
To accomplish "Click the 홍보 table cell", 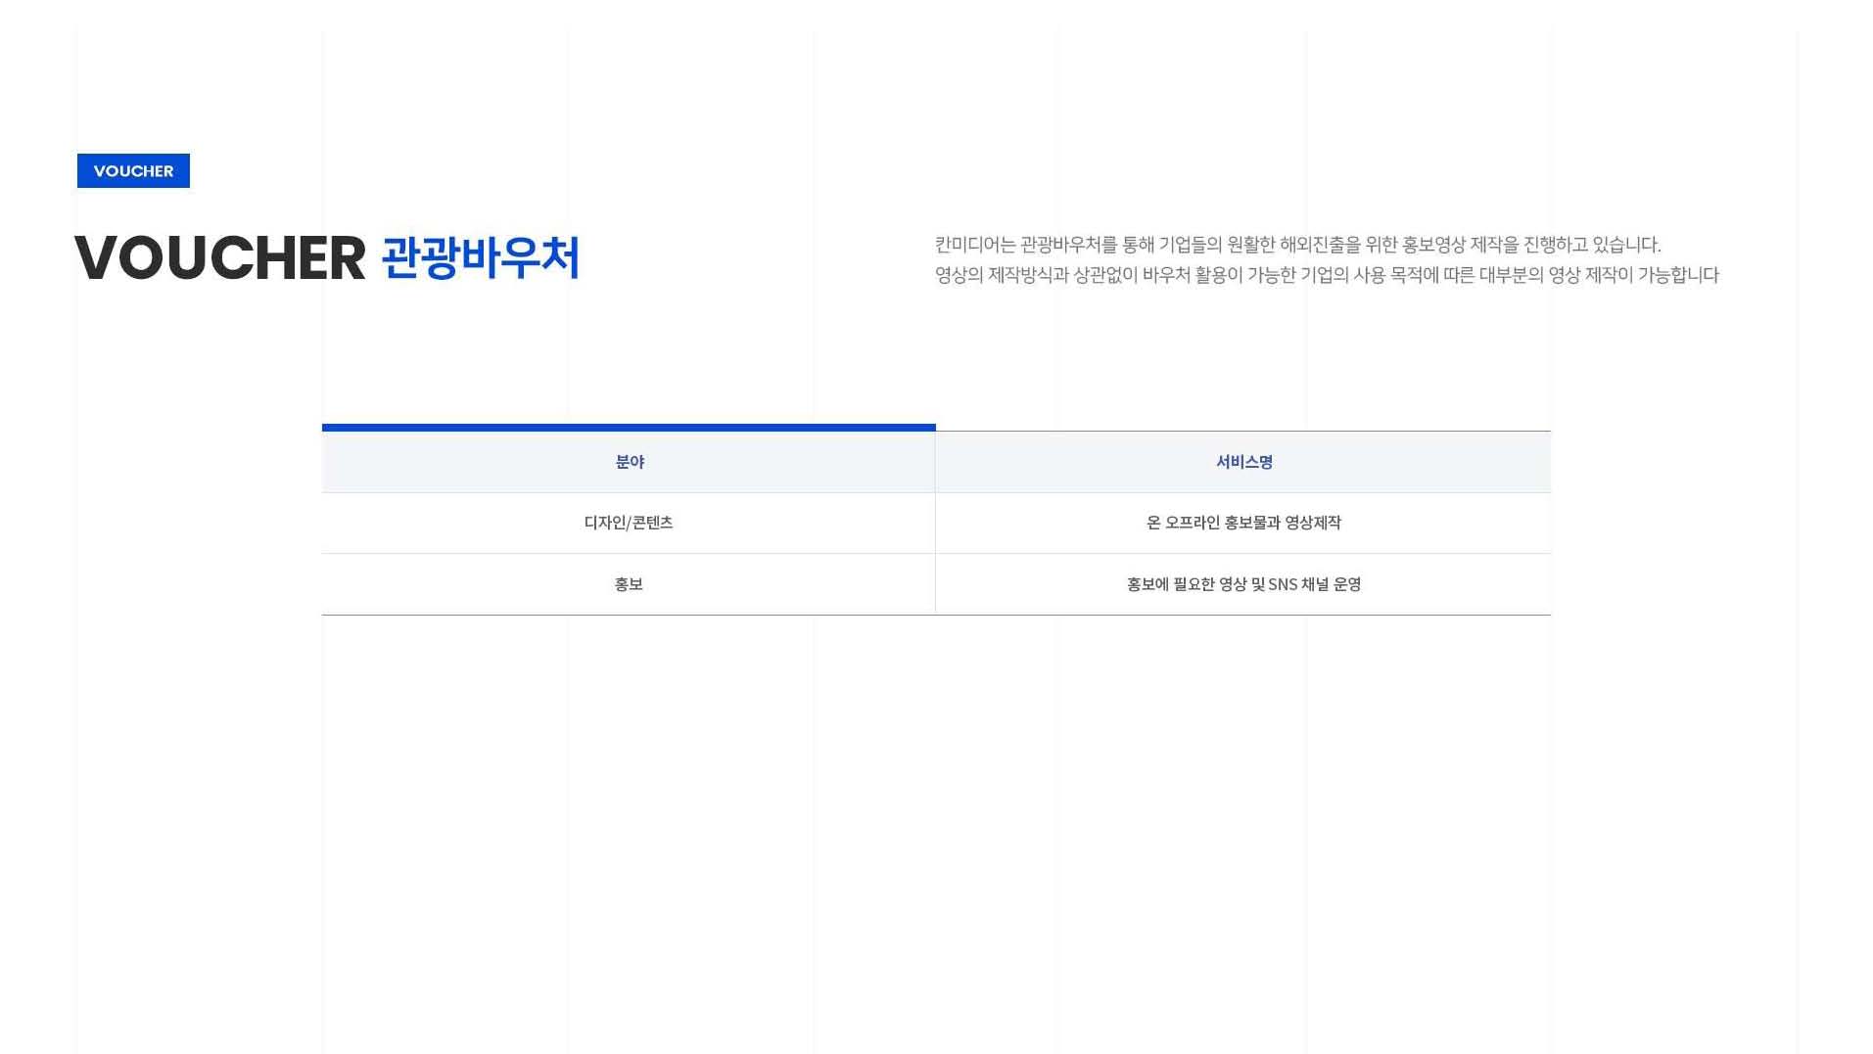I will coord(628,584).
